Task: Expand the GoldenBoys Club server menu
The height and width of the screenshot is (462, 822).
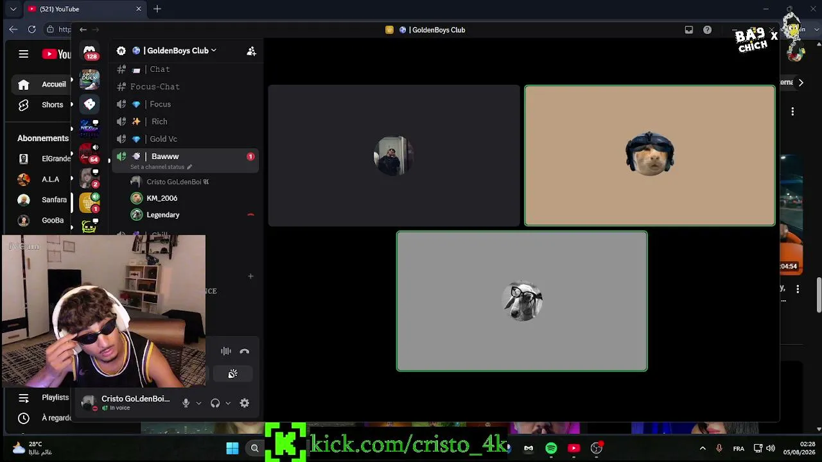Action: click(174, 51)
